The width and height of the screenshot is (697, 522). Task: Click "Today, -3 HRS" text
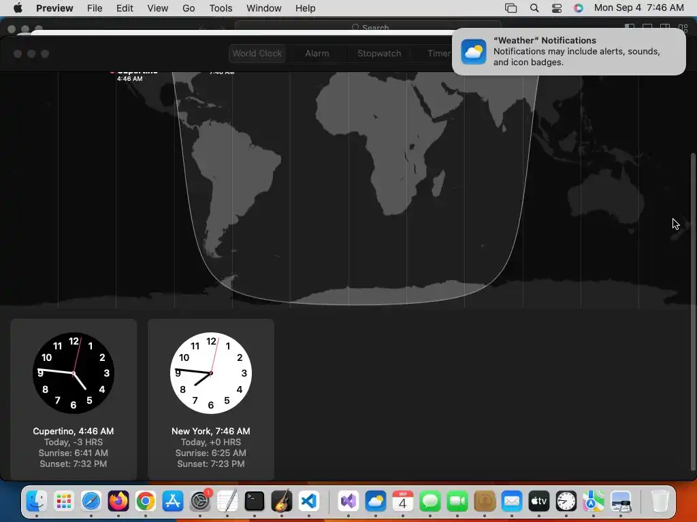[74, 442]
